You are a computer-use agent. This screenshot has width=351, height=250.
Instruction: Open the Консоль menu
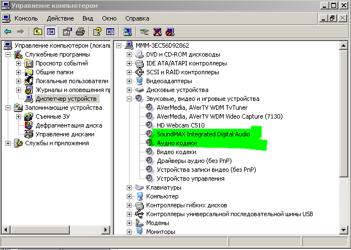tap(26, 18)
